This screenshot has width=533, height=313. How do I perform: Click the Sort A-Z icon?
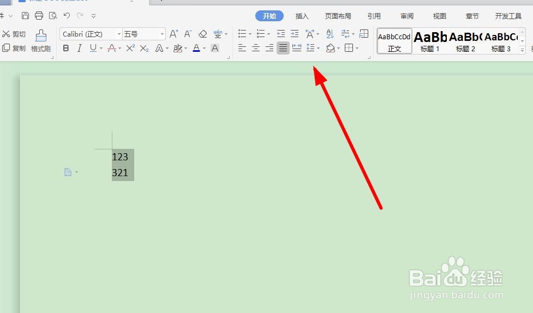(330, 34)
